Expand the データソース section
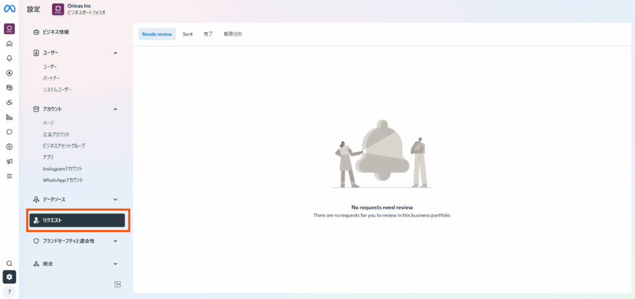 (x=115, y=199)
